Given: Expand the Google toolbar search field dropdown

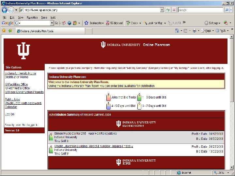Looking at the screenshot, I should [52, 23].
